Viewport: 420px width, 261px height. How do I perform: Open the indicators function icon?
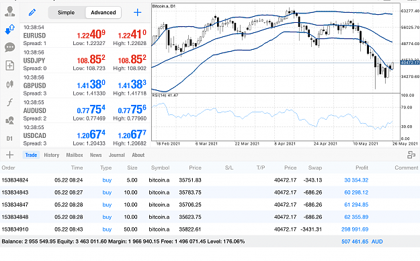(10, 102)
